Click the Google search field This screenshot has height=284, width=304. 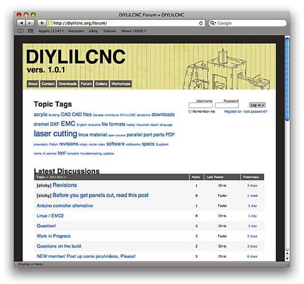pyautogui.click(x=248, y=23)
